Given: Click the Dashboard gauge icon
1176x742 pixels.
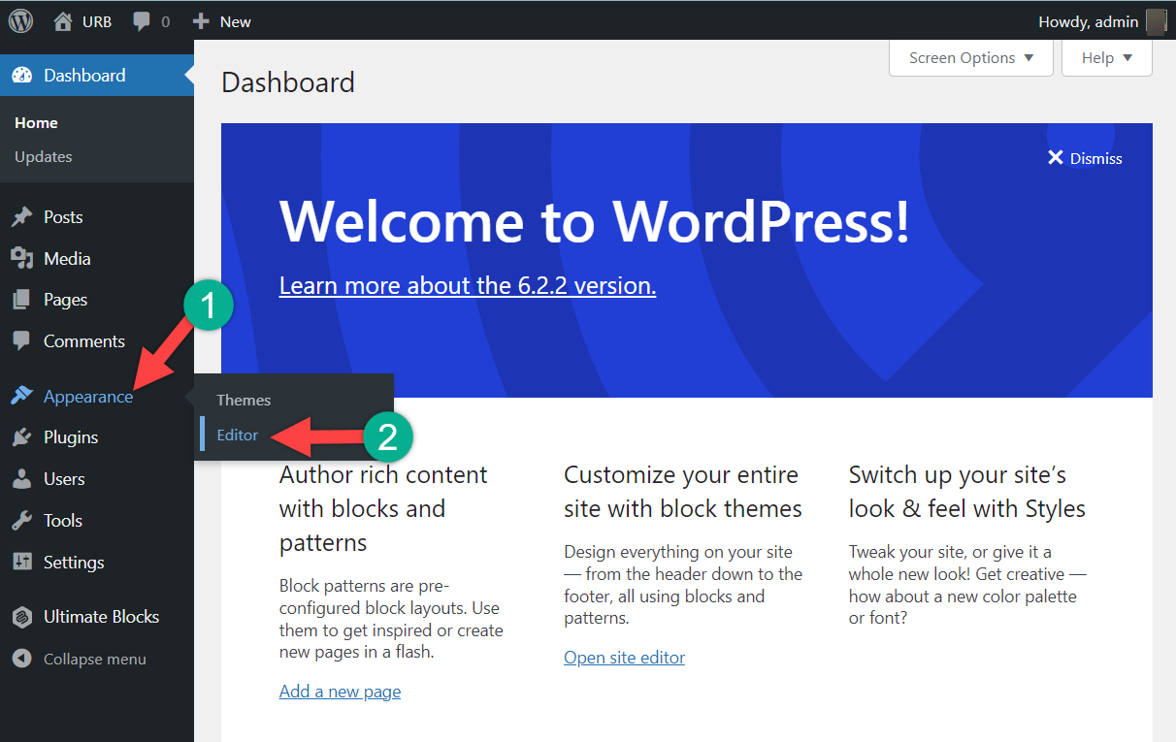Looking at the screenshot, I should point(21,76).
